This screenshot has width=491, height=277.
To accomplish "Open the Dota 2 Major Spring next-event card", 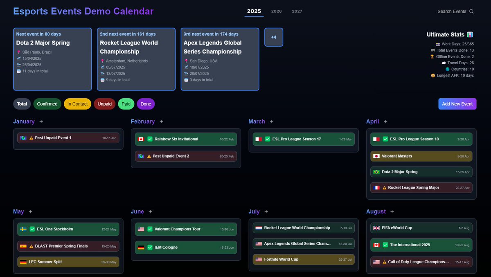I will pyautogui.click(x=52, y=59).
